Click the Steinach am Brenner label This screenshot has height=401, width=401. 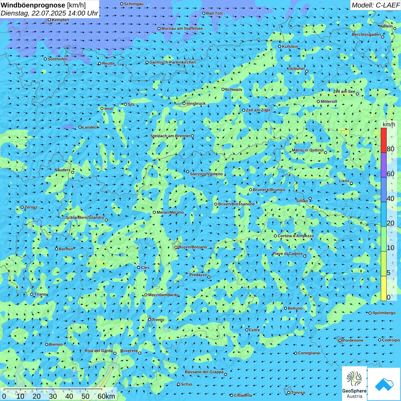170,136
